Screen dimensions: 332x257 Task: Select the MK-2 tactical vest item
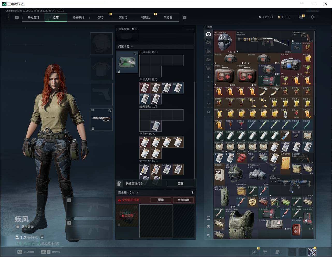coord(241,224)
